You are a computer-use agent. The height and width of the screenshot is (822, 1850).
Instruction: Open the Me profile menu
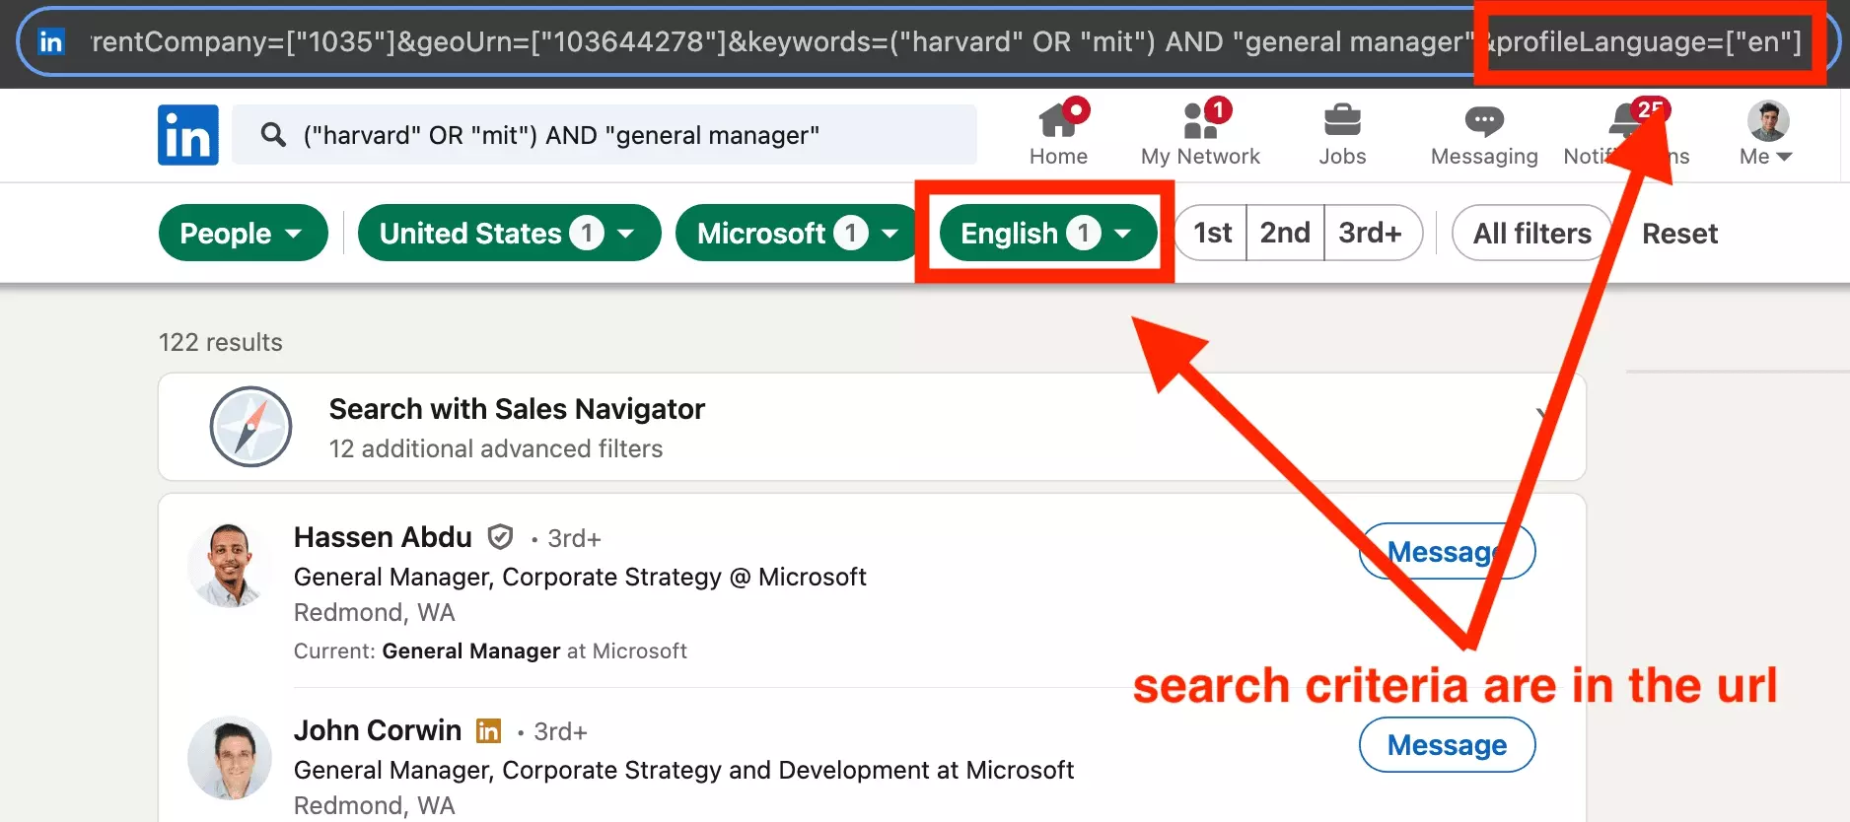(1767, 134)
